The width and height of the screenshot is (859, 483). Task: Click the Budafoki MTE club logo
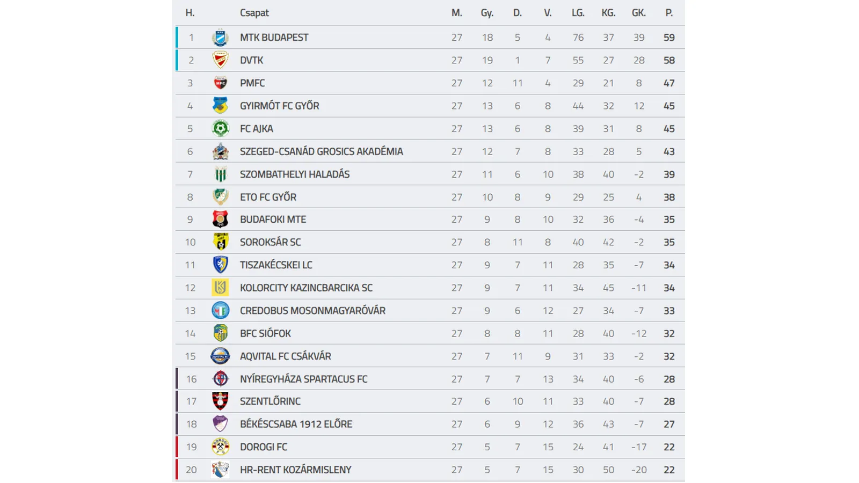coord(220,219)
